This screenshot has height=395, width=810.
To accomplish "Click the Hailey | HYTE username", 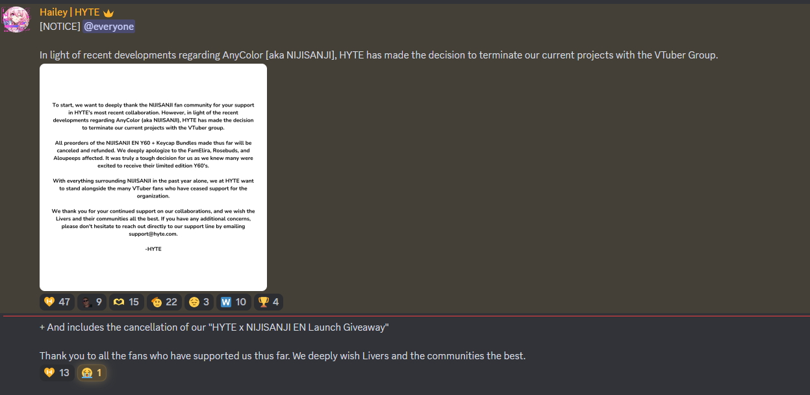I will coord(70,12).
